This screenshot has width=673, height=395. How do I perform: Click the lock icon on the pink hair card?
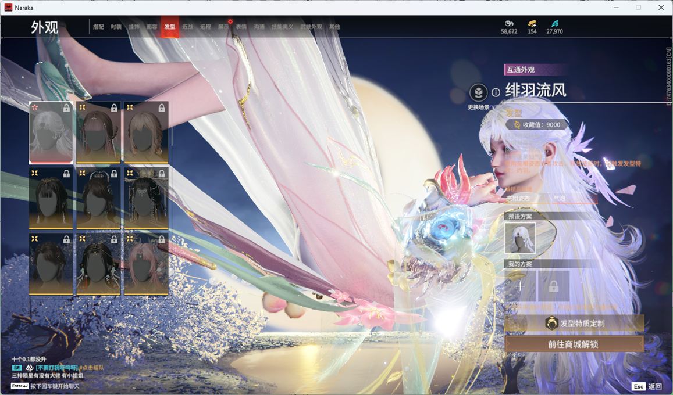pos(162,239)
